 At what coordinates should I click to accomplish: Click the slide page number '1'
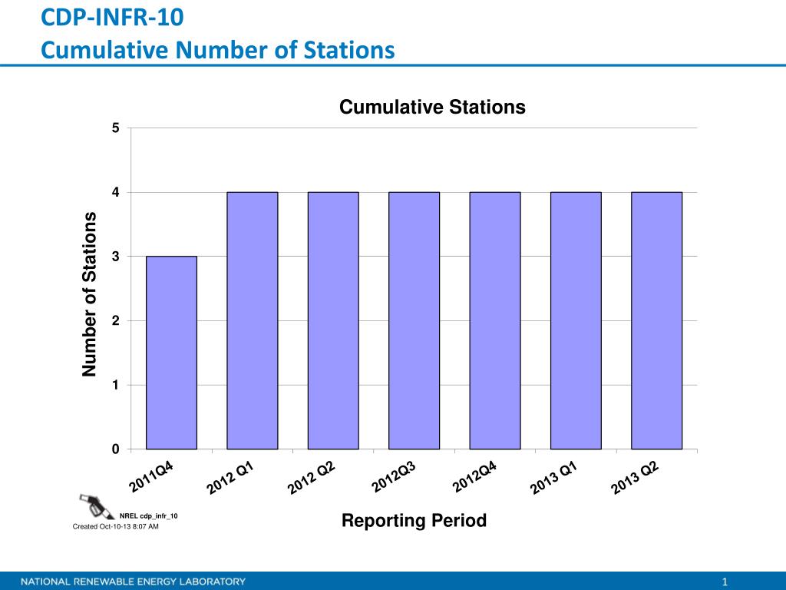click(725, 582)
